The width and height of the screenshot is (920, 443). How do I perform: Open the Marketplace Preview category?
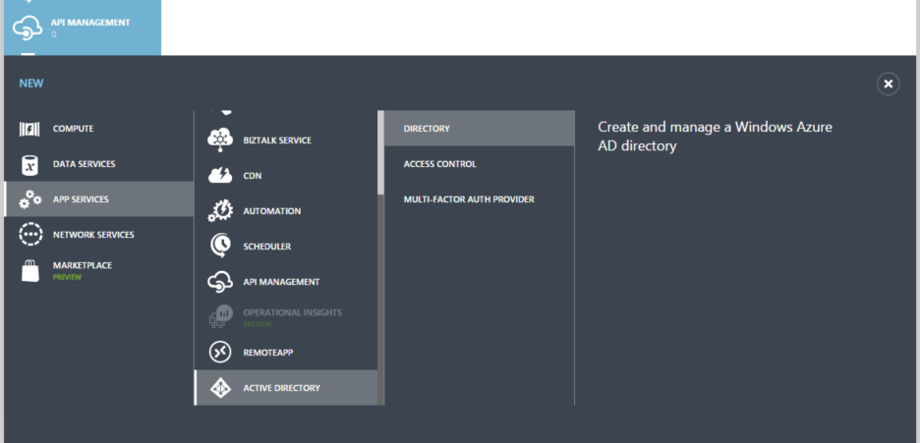click(98, 271)
